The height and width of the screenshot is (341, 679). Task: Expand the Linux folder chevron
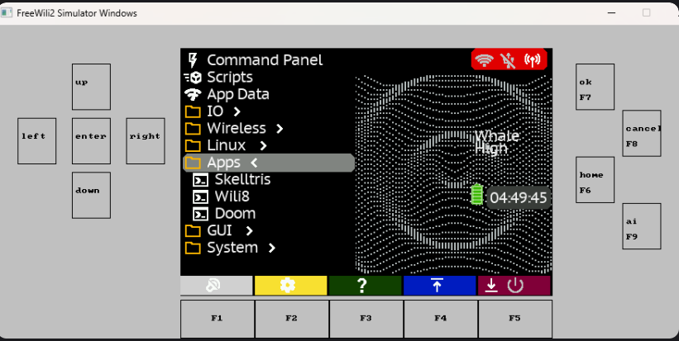(x=263, y=145)
